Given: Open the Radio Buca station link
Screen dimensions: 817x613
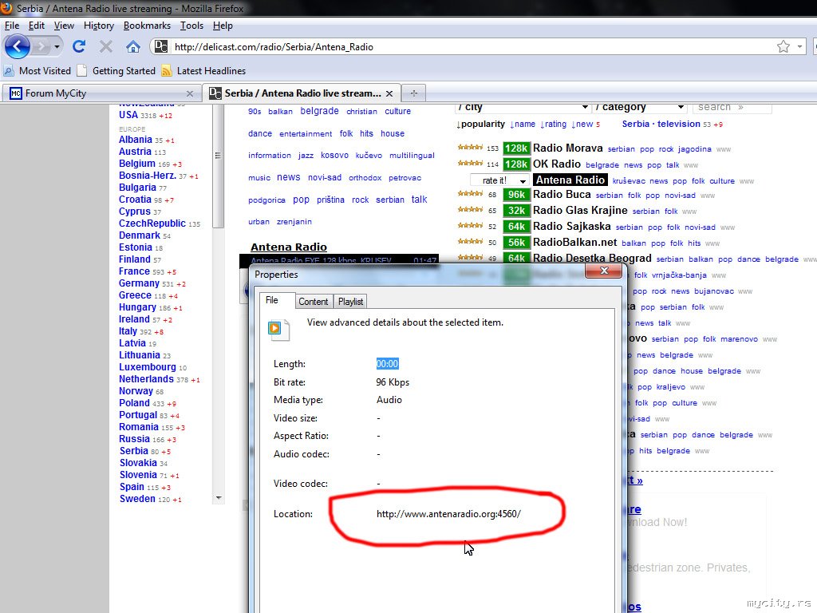Looking at the screenshot, I should pyautogui.click(x=562, y=195).
